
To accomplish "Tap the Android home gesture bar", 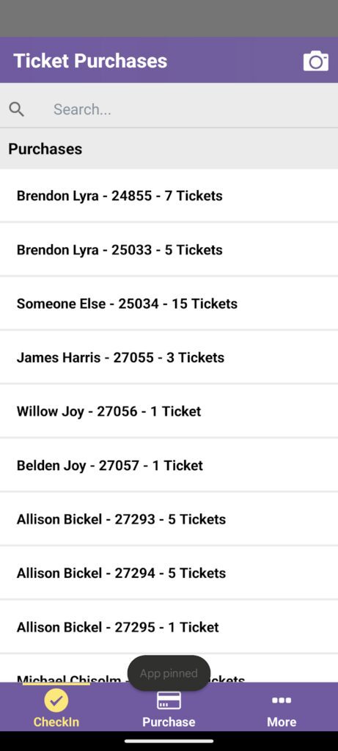I will (169, 741).
